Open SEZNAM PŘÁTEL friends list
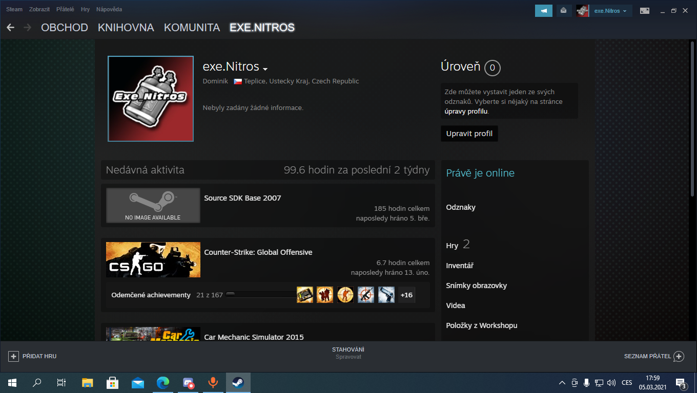 [654, 356]
